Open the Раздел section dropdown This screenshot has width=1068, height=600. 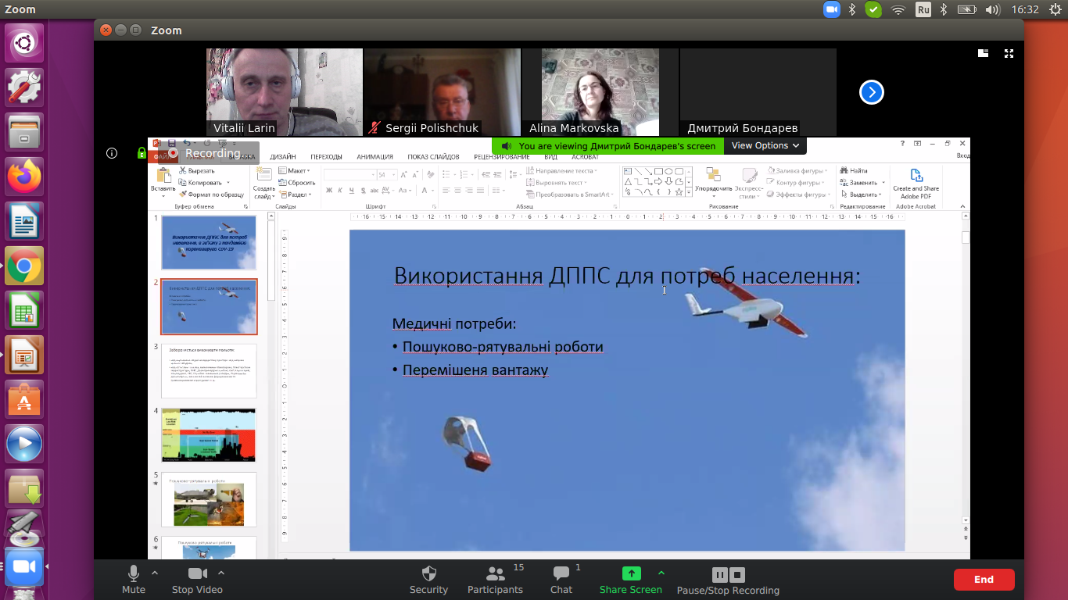pos(295,195)
